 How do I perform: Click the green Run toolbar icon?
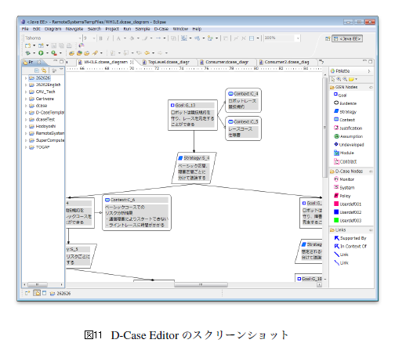41,53
